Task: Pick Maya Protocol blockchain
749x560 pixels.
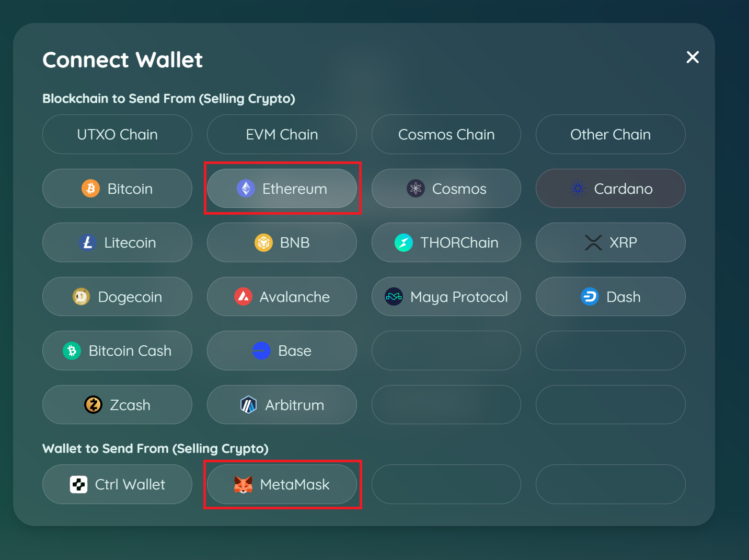Action: point(446,297)
